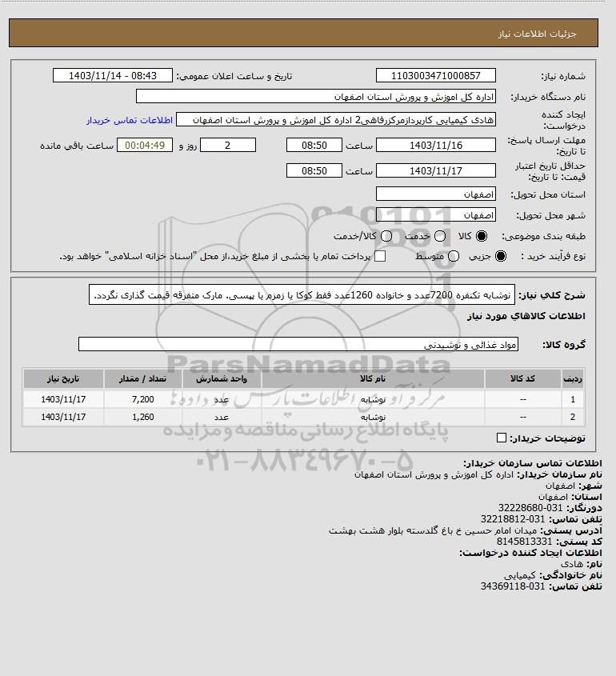
Task: Click the تعداد / مقدار column header
Action: (143, 378)
